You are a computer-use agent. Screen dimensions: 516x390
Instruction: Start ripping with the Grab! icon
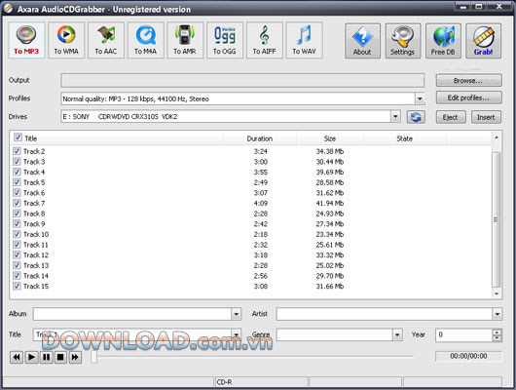pyautogui.click(x=484, y=41)
